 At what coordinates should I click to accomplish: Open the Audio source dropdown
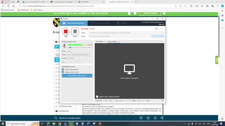click(x=79, y=55)
